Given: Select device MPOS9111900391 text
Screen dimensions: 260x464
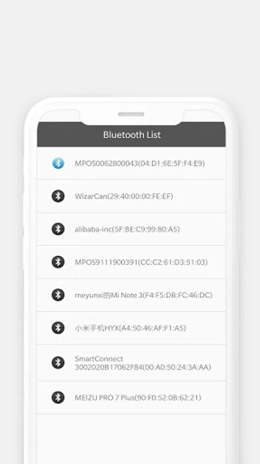Looking at the screenshot, I should pyautogui.click(x=141, y=262).
